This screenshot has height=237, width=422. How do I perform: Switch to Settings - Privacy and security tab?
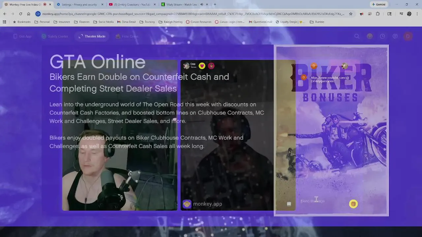coord(79,5)
